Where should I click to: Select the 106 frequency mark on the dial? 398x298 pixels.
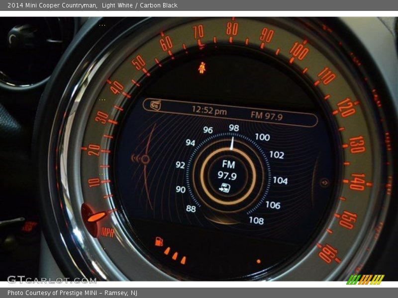[x=273, y=205]
